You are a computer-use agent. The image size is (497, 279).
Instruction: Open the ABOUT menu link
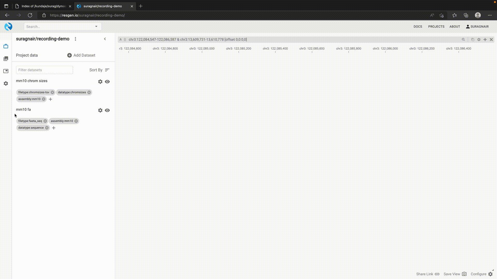[455, 27]
